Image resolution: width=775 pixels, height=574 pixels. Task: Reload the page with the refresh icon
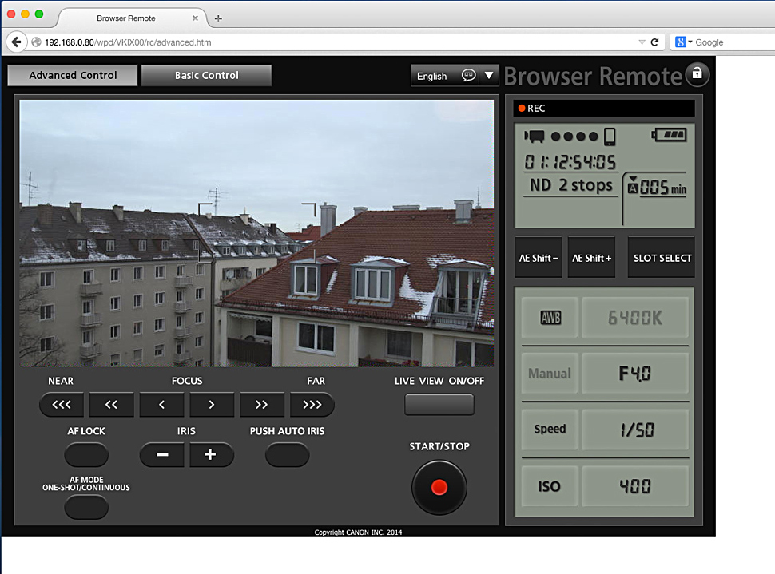click(654, 42)
